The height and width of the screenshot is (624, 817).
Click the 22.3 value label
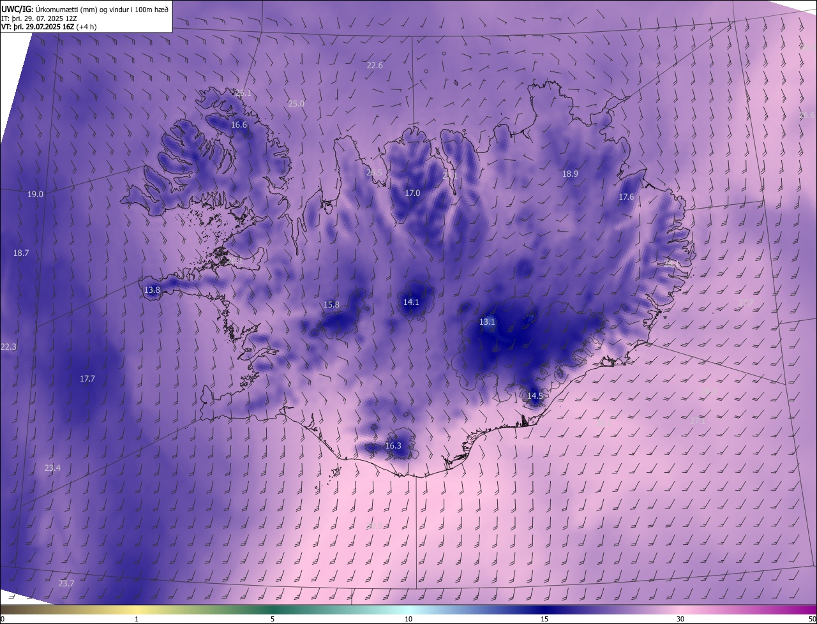[x=8, y=346]
